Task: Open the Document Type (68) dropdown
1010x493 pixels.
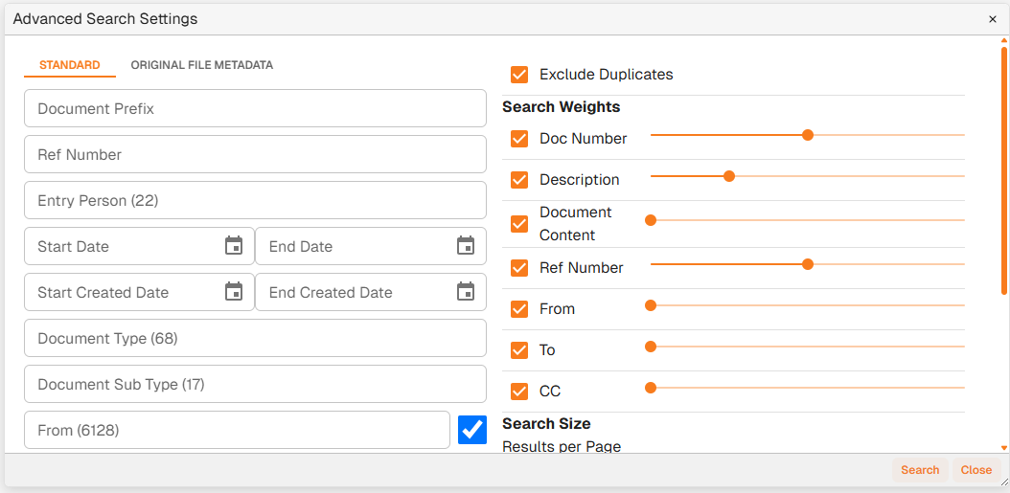Action: [255, 338]
